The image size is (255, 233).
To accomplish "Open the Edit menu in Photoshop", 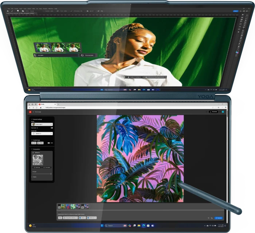I will coord(12,9).
